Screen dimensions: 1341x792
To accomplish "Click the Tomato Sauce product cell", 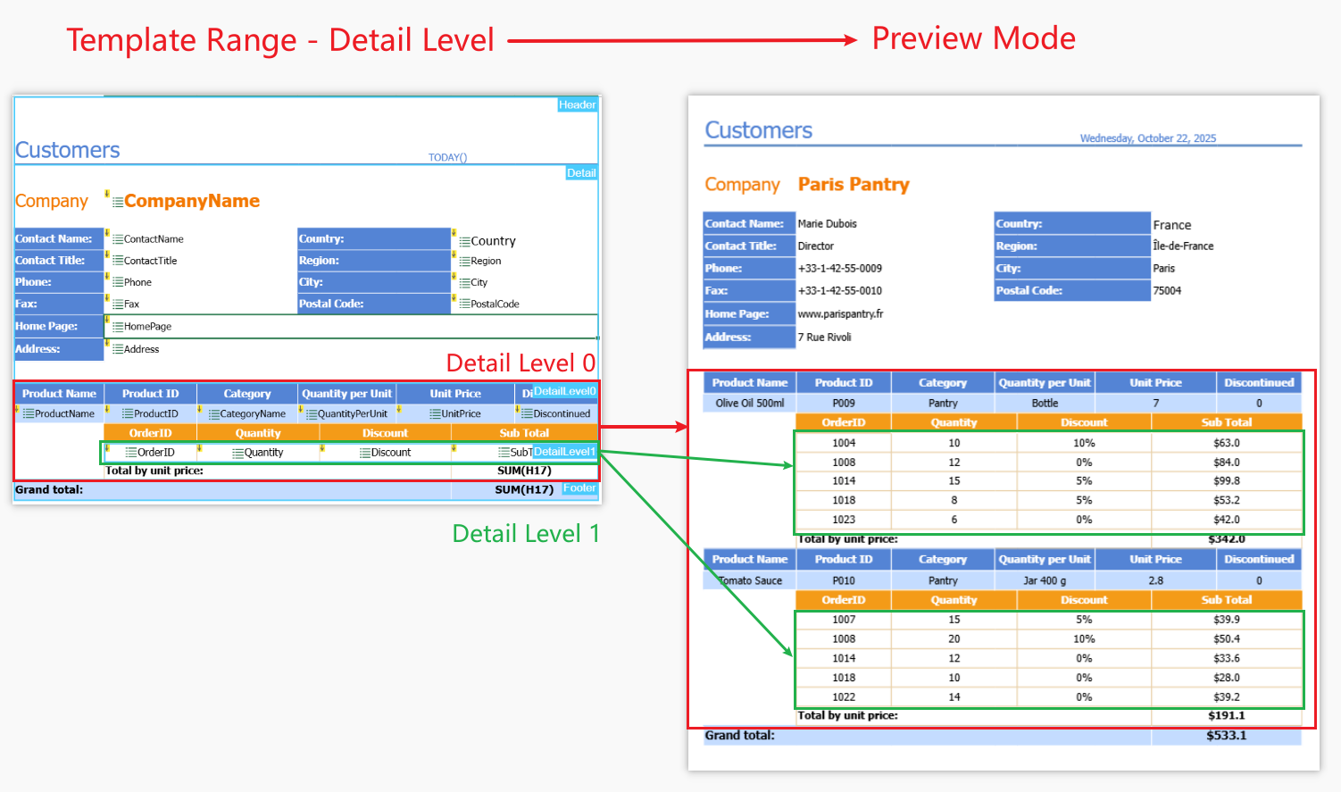I will [x=750, y=581].
